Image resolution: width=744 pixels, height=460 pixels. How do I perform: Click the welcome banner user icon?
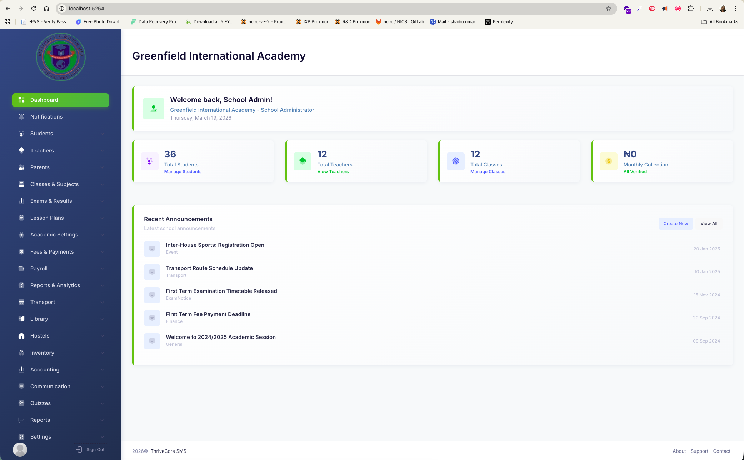154,109
